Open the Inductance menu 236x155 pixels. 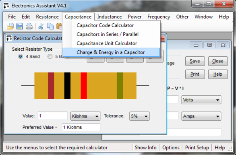point(110,17)
